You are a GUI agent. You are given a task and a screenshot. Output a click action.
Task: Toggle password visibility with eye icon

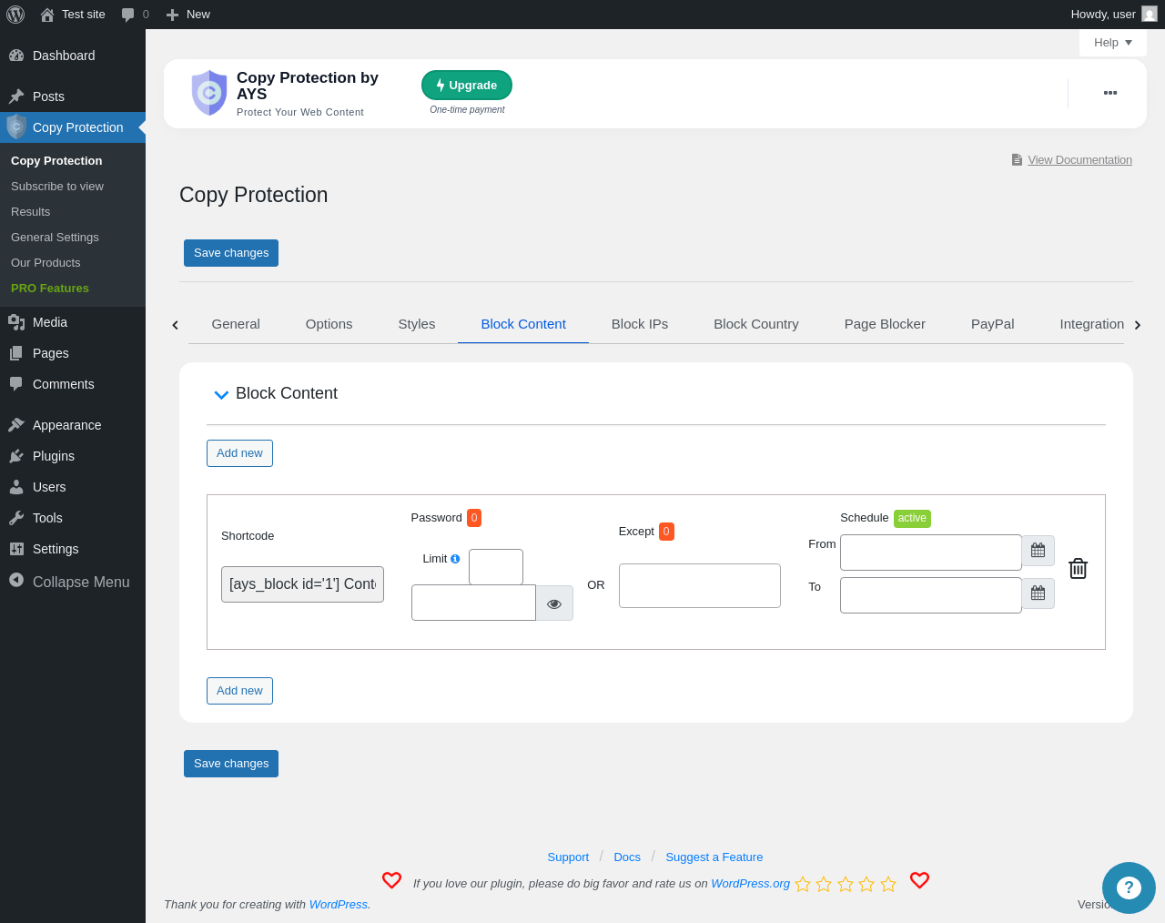click(x=554, y=603)
